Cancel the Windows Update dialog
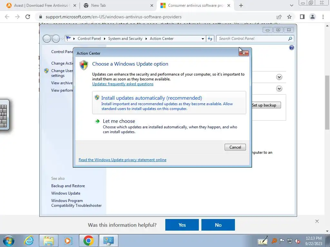 point(235,147)
